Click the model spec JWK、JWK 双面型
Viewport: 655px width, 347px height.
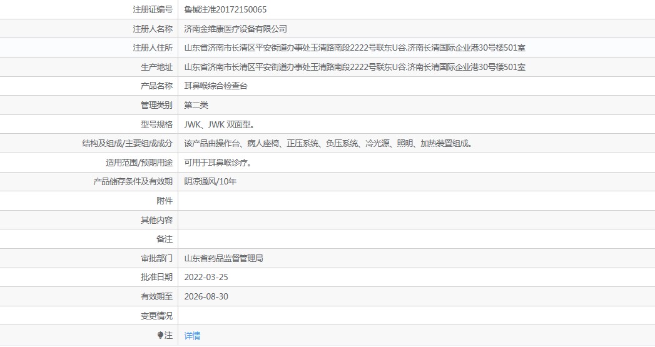(x=219, y=124)
